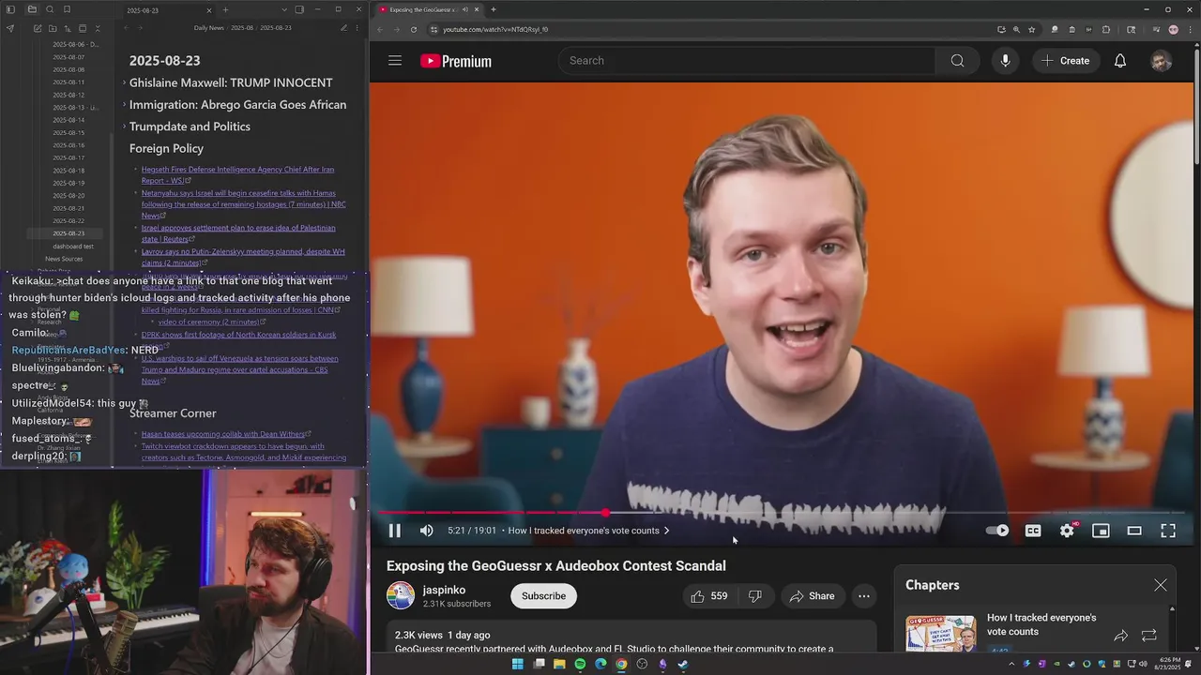Create a new folder in Obsidian
The image size is (1201, 675).
tap(53, 28)
